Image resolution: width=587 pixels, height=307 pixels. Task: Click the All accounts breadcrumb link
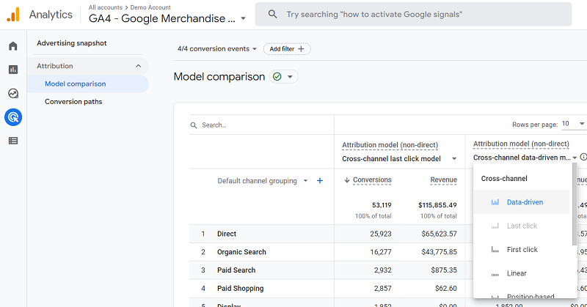[x=105, y=7]
